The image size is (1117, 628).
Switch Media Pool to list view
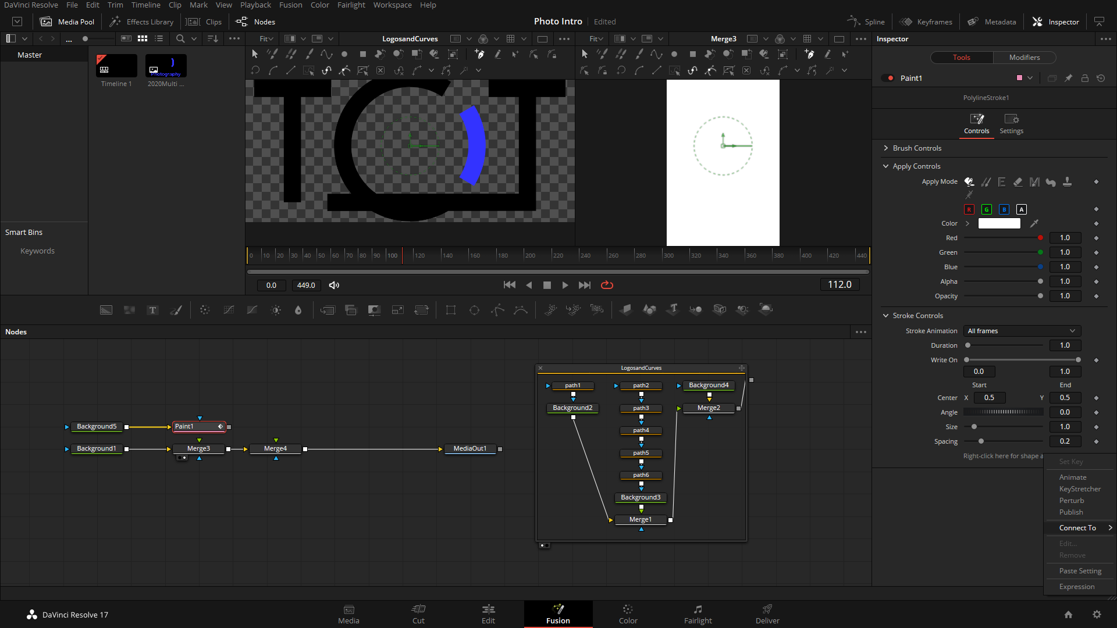click(159, 38)
